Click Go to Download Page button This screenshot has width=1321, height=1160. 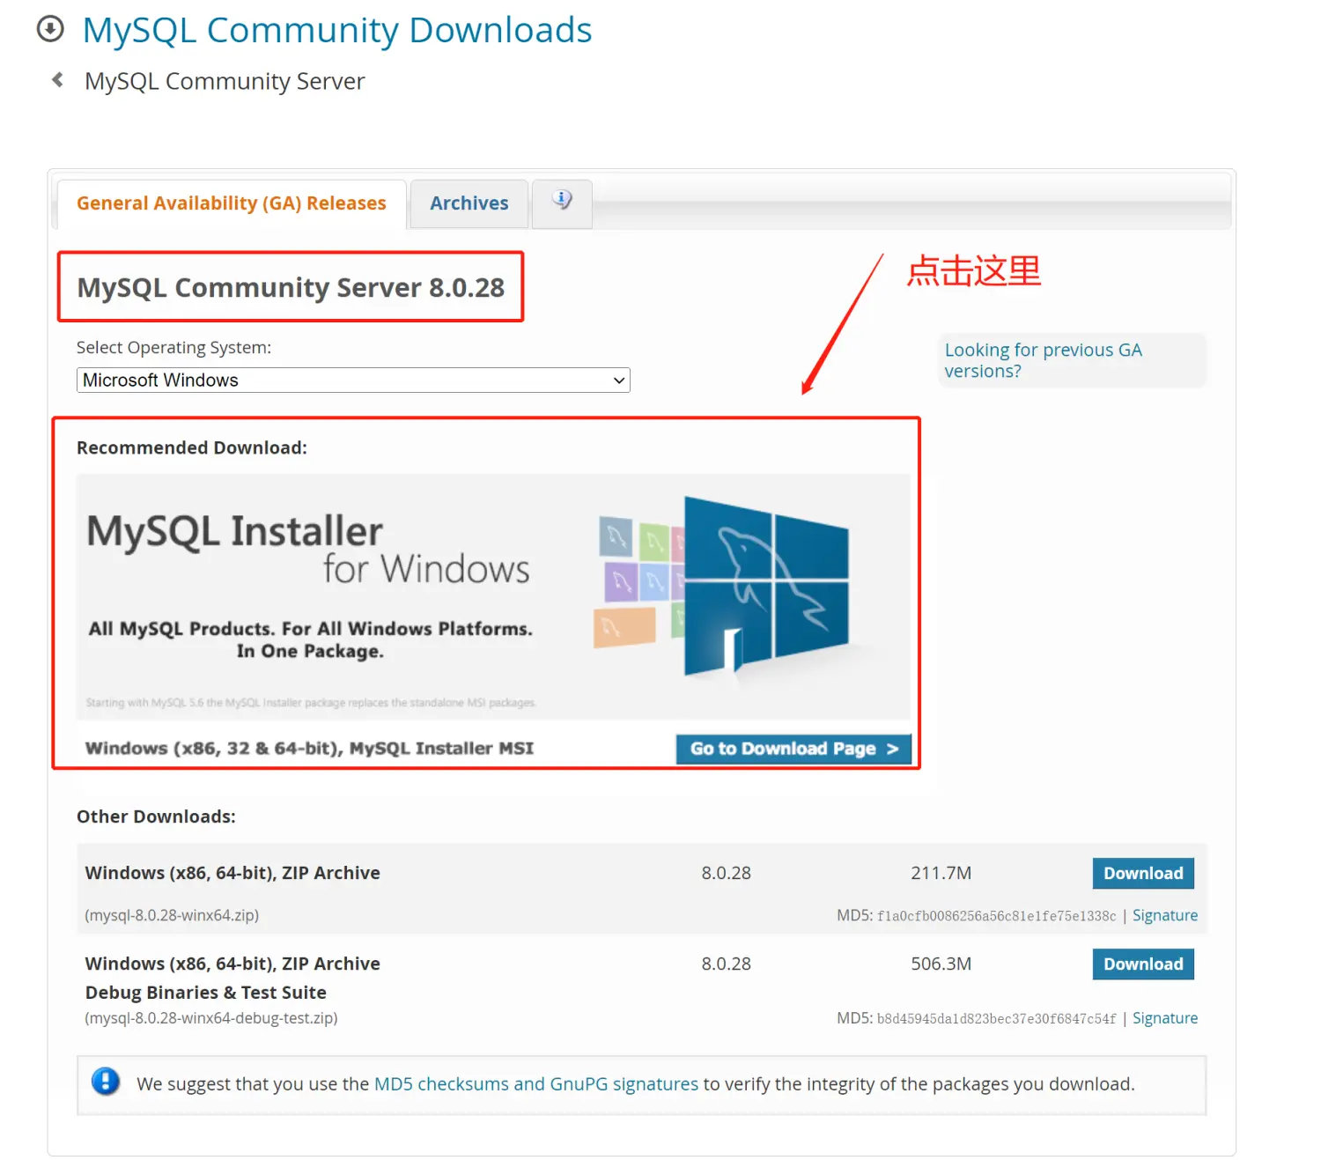tap(793, 749)
